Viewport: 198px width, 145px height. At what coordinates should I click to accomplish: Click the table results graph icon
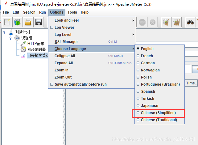(23, 56)
